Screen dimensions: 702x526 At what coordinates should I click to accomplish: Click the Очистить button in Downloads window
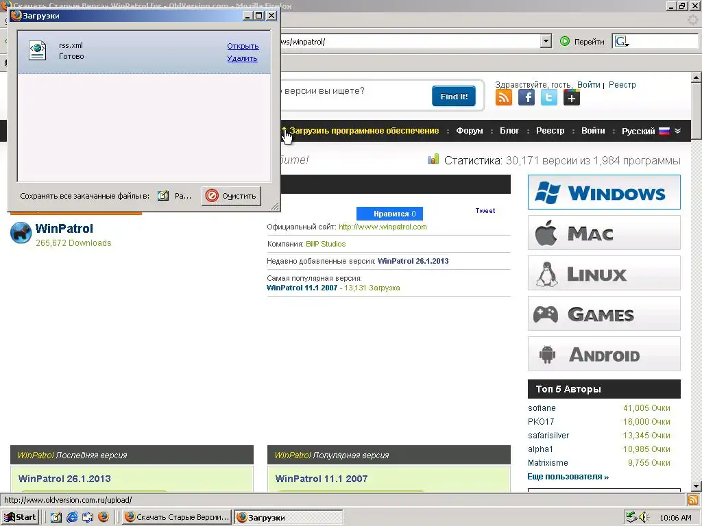(231, 196)
